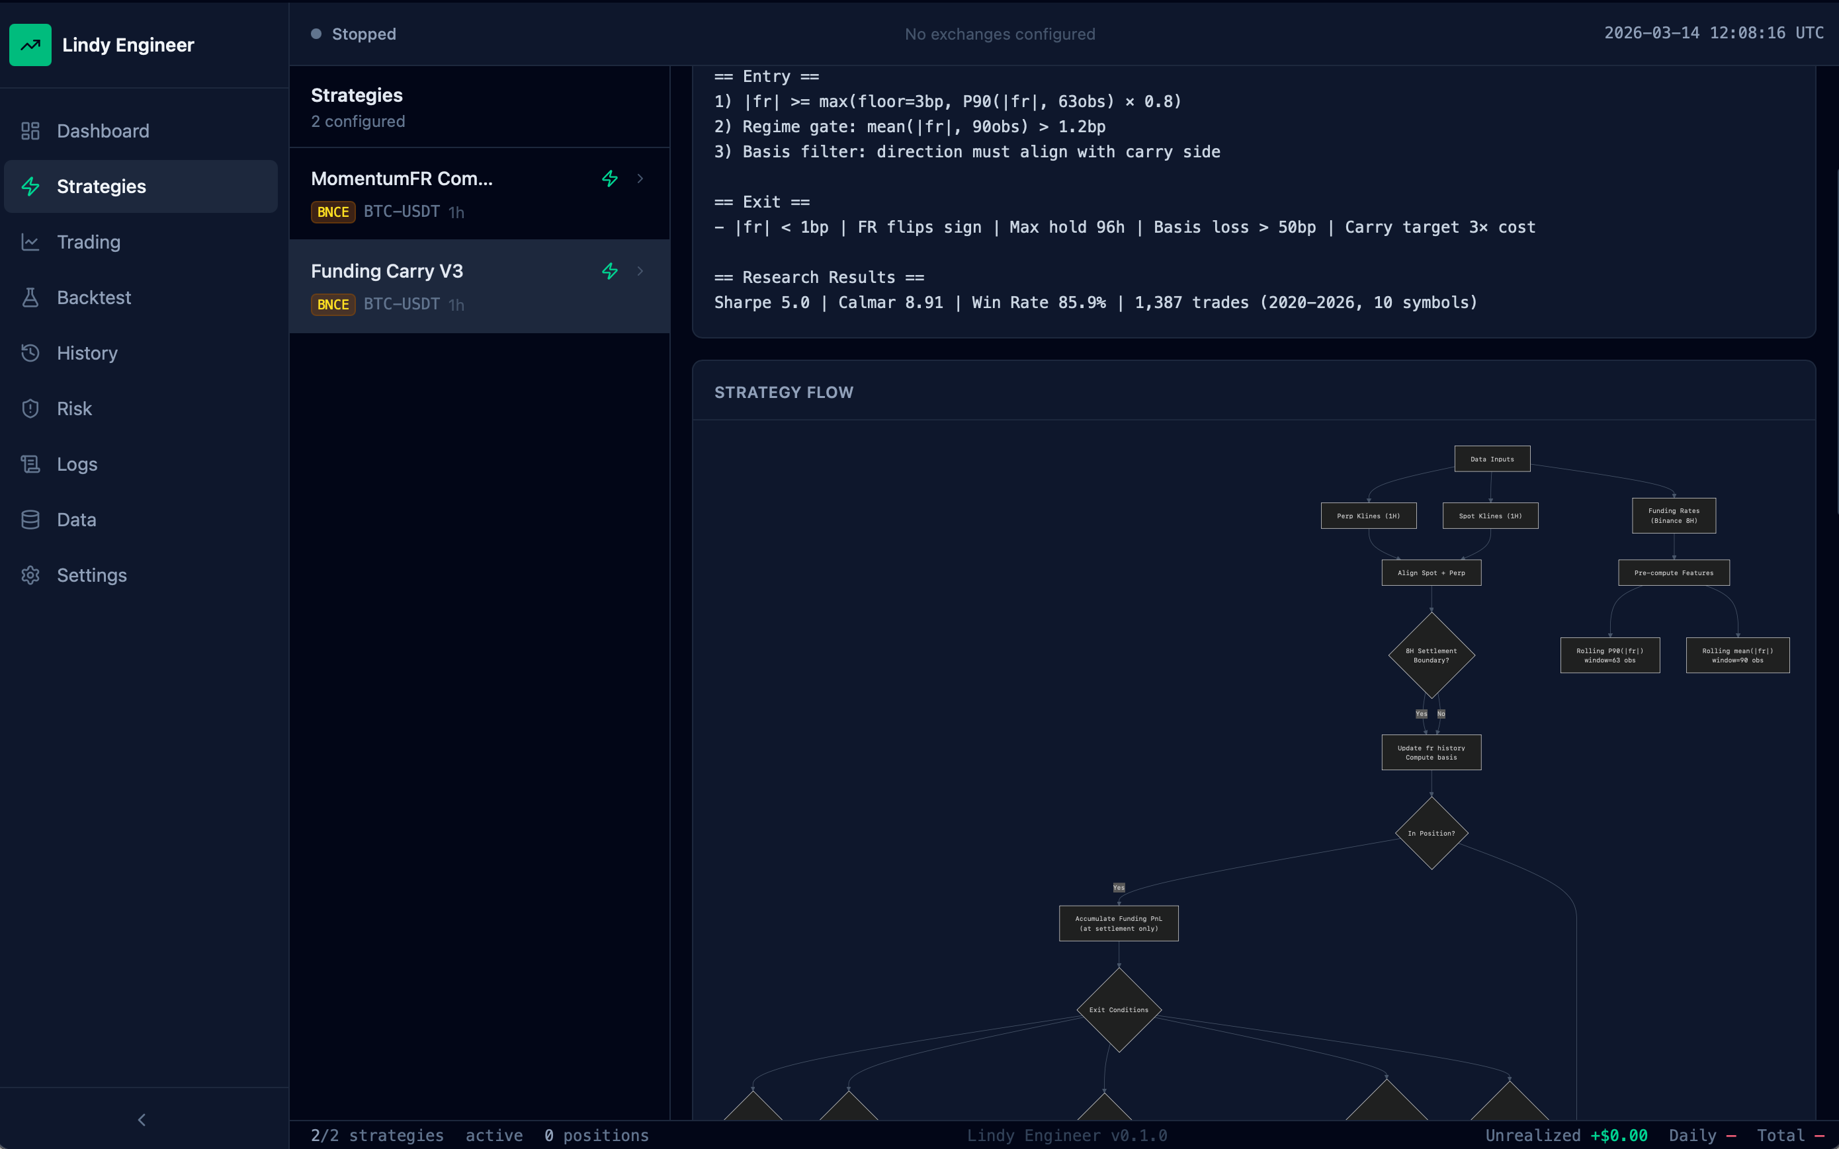
Task: Click the Data database icon
Action: tap(30, 519)
